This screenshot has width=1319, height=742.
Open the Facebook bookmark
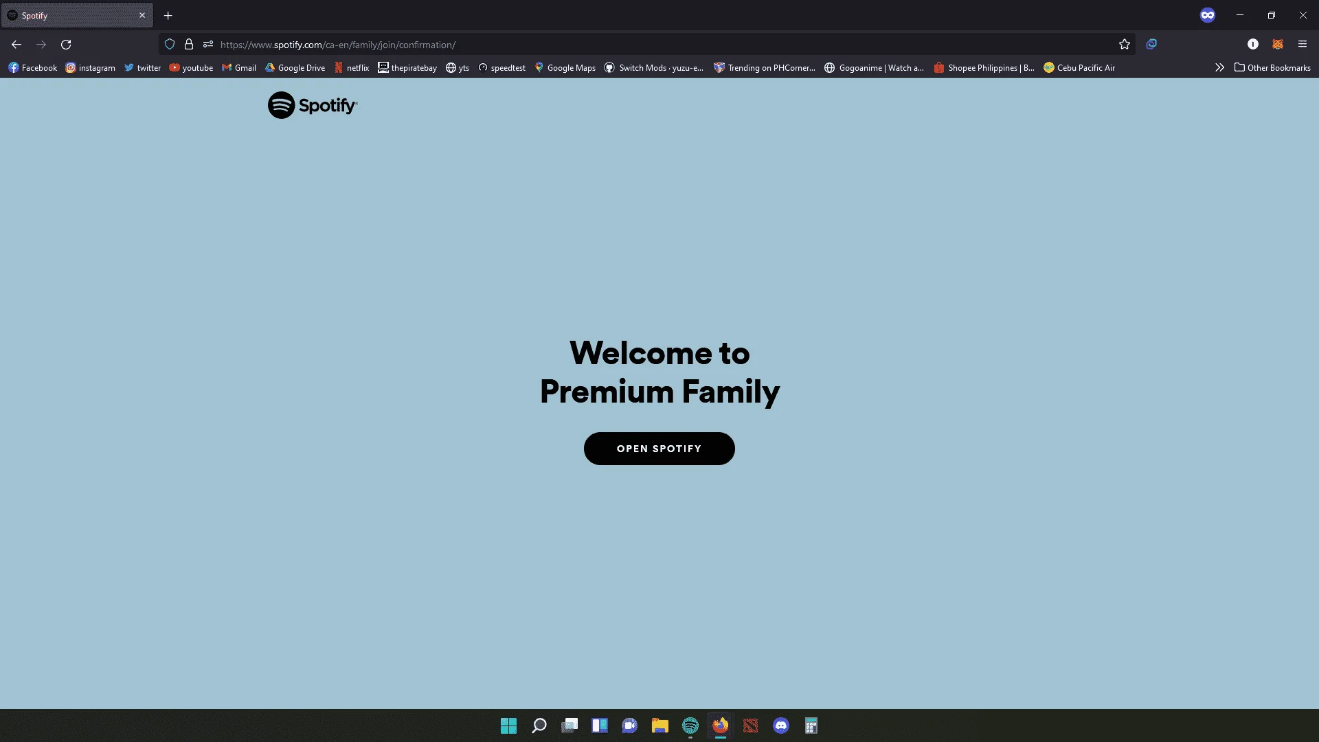pyautogui.click(x=32, y=68)
